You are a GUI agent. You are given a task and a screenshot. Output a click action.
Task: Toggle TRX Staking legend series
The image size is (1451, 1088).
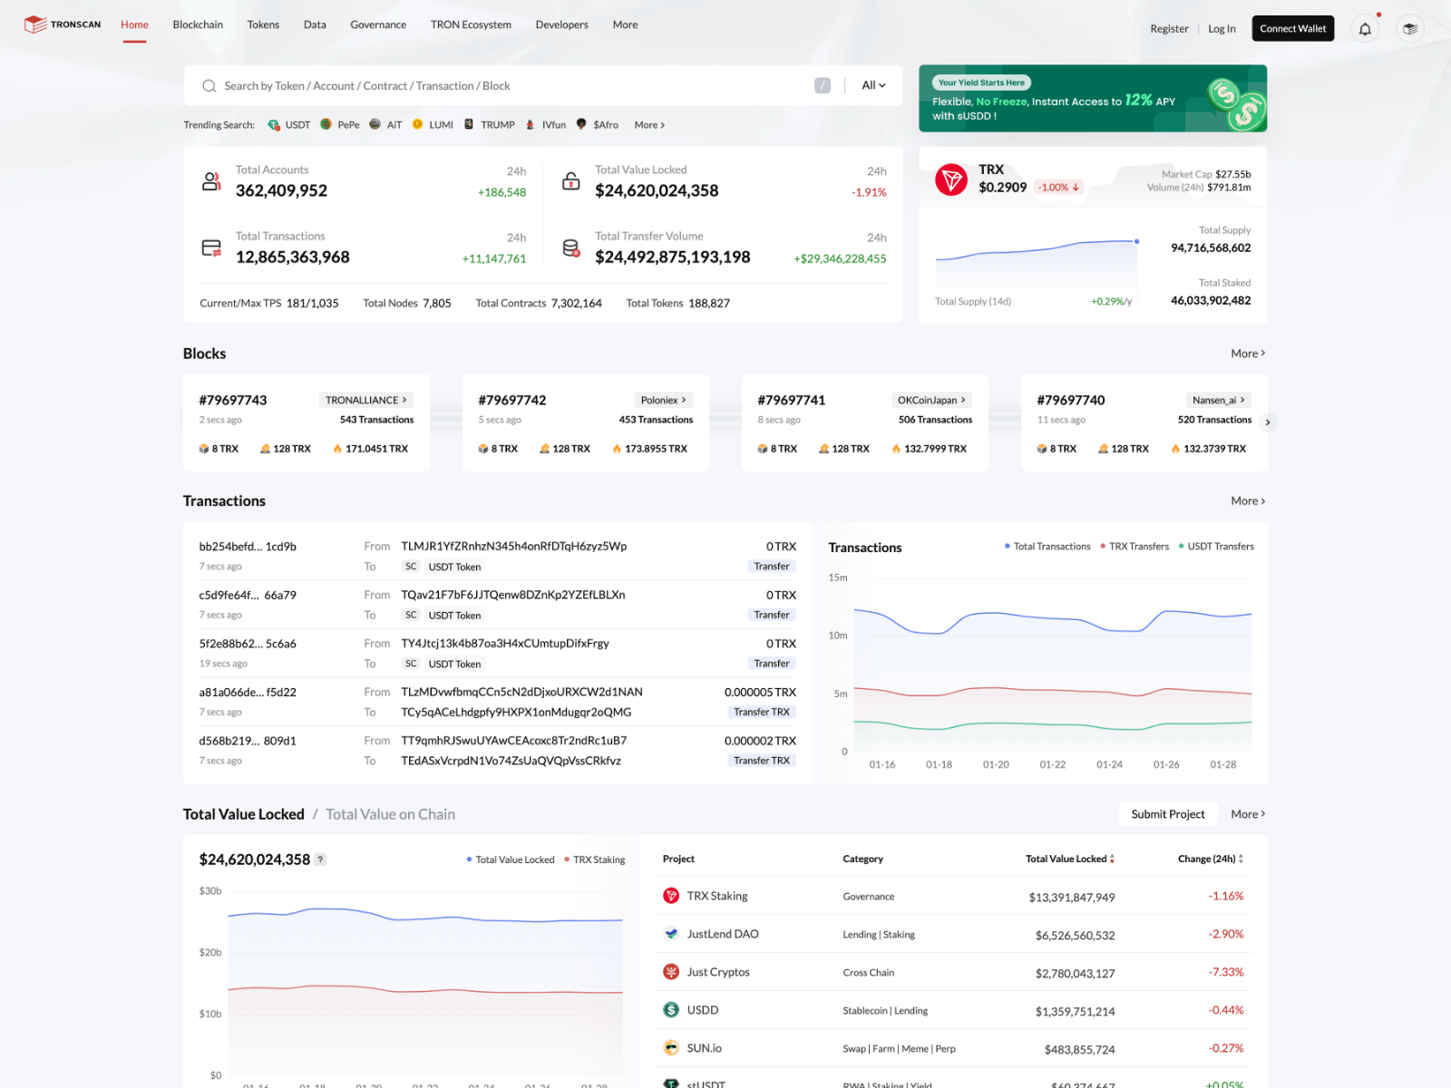(595, 860)
